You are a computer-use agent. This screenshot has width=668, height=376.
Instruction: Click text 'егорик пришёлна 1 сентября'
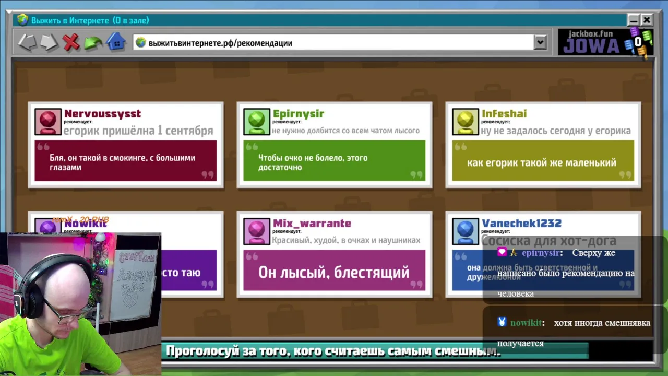138,131
